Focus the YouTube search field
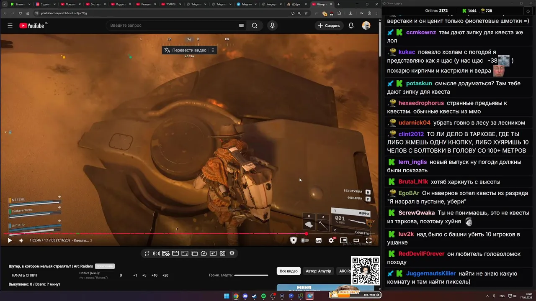 [x=172, y=26]
